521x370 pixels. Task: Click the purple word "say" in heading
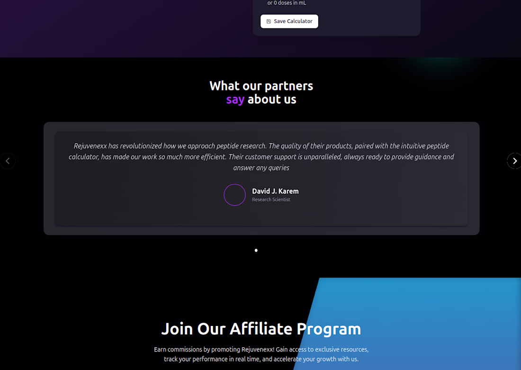click(x=235, y=99)
